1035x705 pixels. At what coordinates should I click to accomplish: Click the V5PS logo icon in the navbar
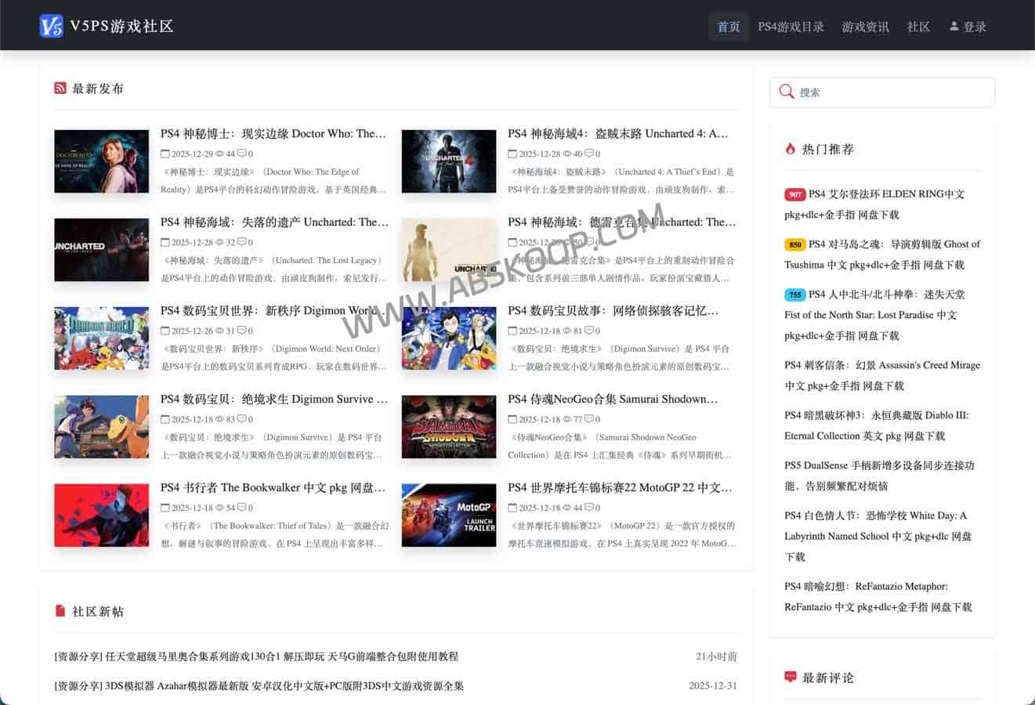[x=52, y=25]
